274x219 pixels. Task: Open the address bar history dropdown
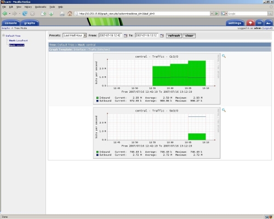212,14
